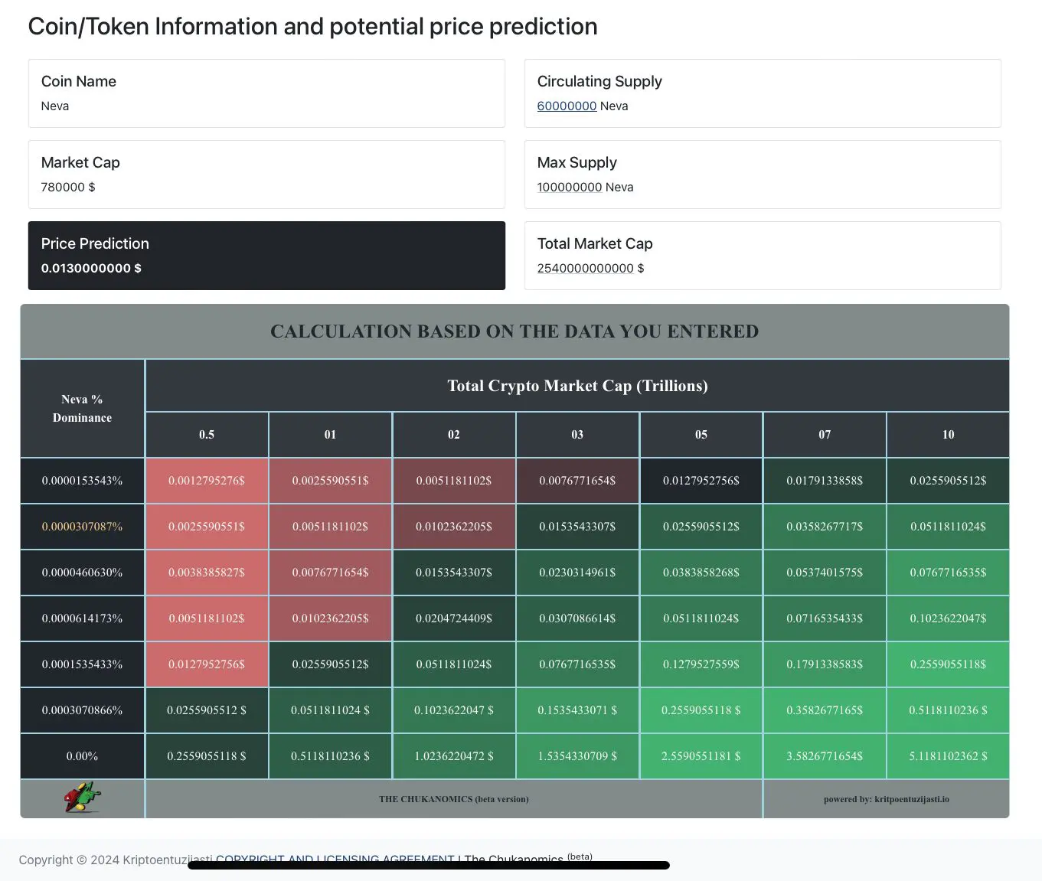Click the 0.00% dominance row label

pyautogui.click(x=82, y=756)
